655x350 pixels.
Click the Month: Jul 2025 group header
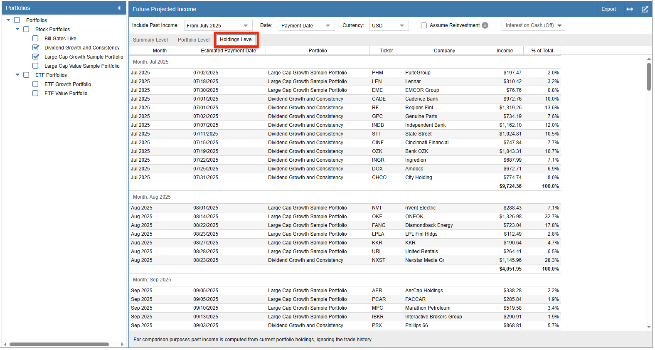(150, 62)
